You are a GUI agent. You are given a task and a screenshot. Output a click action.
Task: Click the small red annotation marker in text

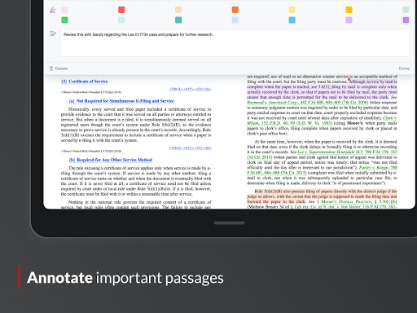(349, 79)
